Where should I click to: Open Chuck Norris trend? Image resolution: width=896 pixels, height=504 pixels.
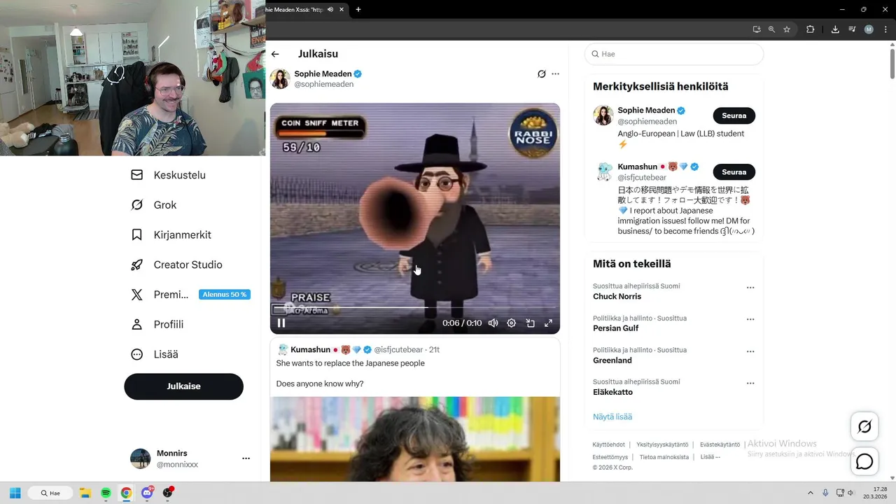pos(617,296)
